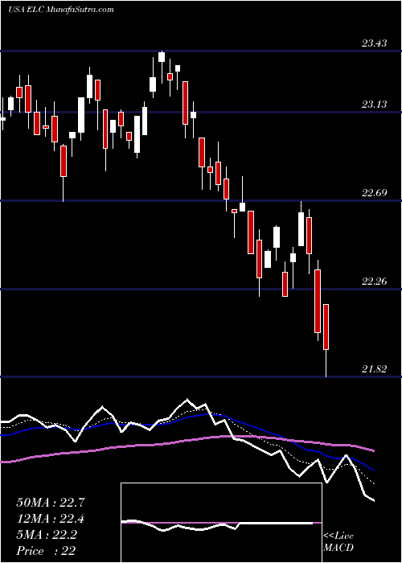
Task: Click the <<Live MACD label
Action: (338, 542)
